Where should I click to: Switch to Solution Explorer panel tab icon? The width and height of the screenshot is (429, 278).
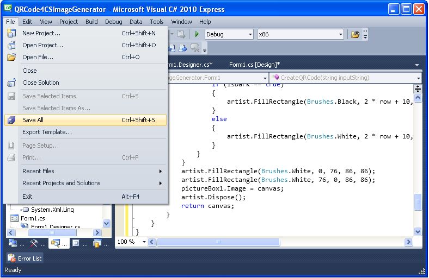coord(55,243)
